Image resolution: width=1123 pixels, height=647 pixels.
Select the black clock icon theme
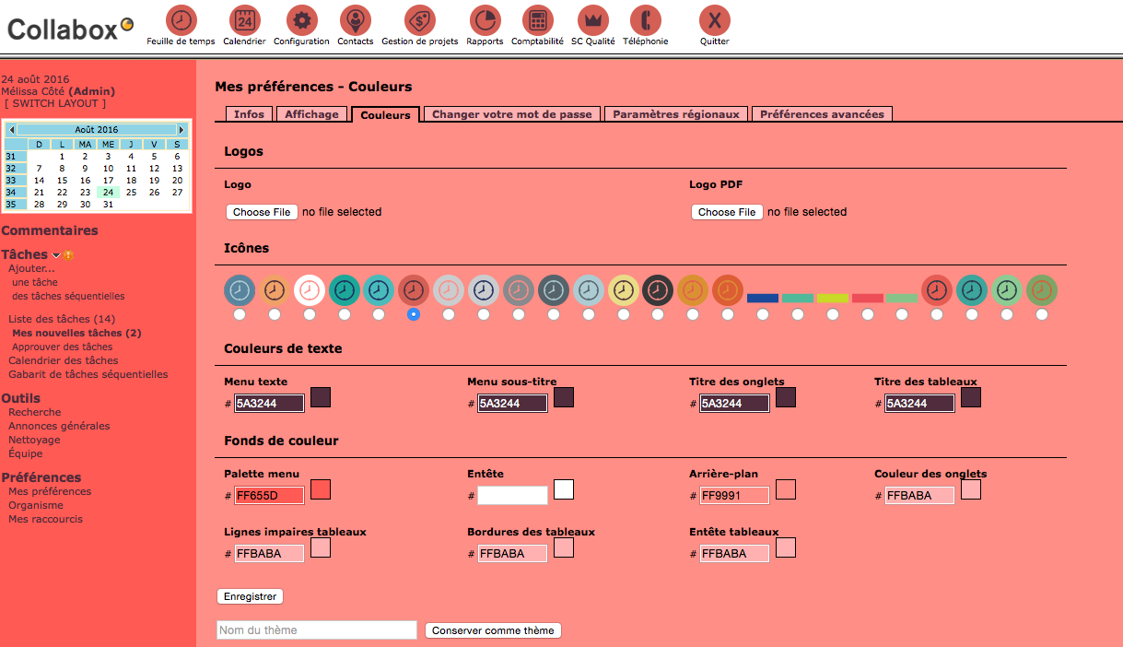pyautogui.click(x=658, y=289)
